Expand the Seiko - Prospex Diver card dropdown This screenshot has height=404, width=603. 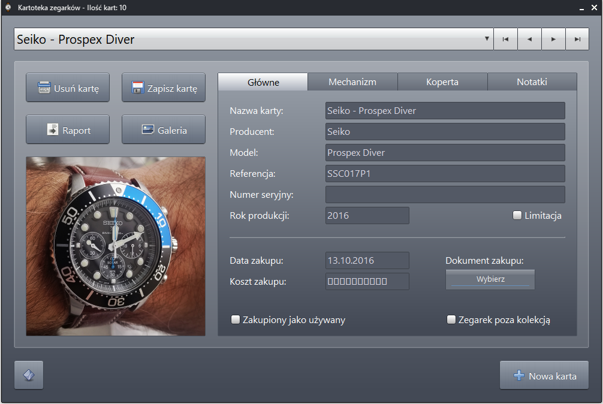tap(487, 39)
